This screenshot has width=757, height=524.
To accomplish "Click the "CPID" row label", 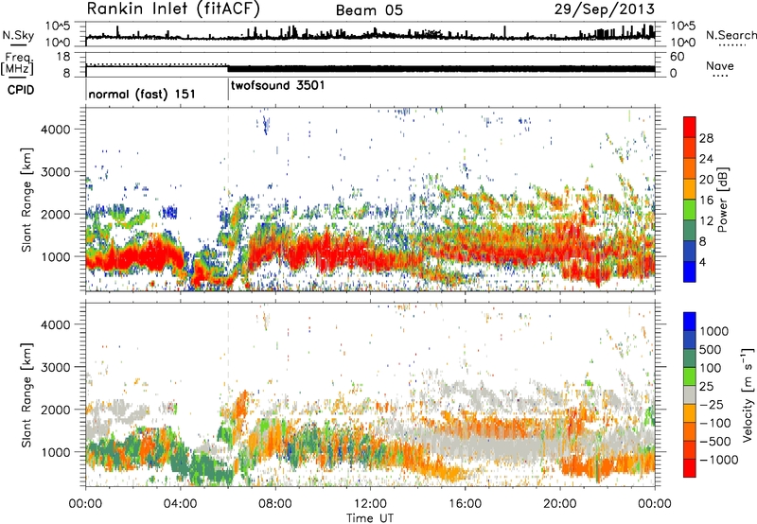I will (21, 90).
